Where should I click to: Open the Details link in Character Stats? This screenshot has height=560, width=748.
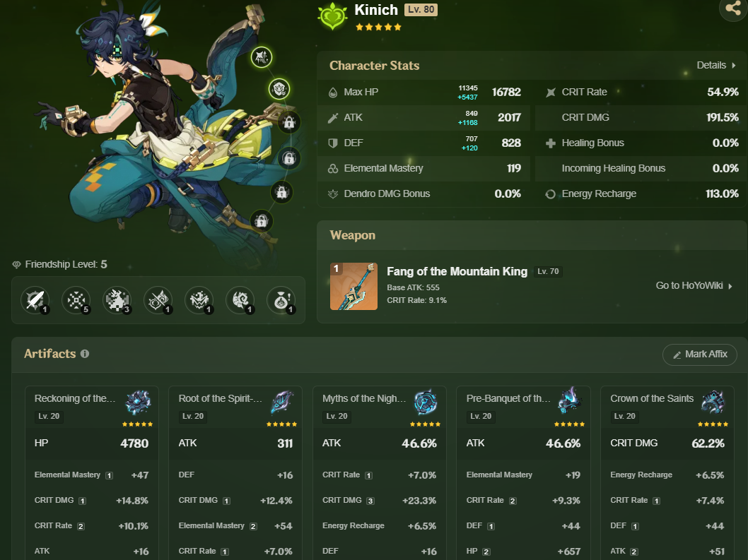click(713, 65)
